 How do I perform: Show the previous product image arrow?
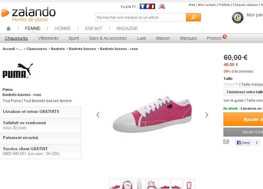(x=98, y=115)
